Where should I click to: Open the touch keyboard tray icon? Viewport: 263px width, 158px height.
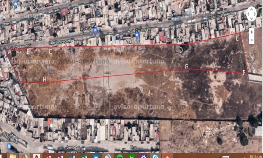(x=226, y=157)
